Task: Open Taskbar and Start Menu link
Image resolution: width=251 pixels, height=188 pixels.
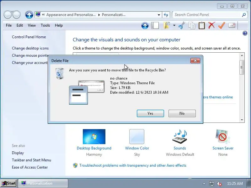Action: (31, 160)
